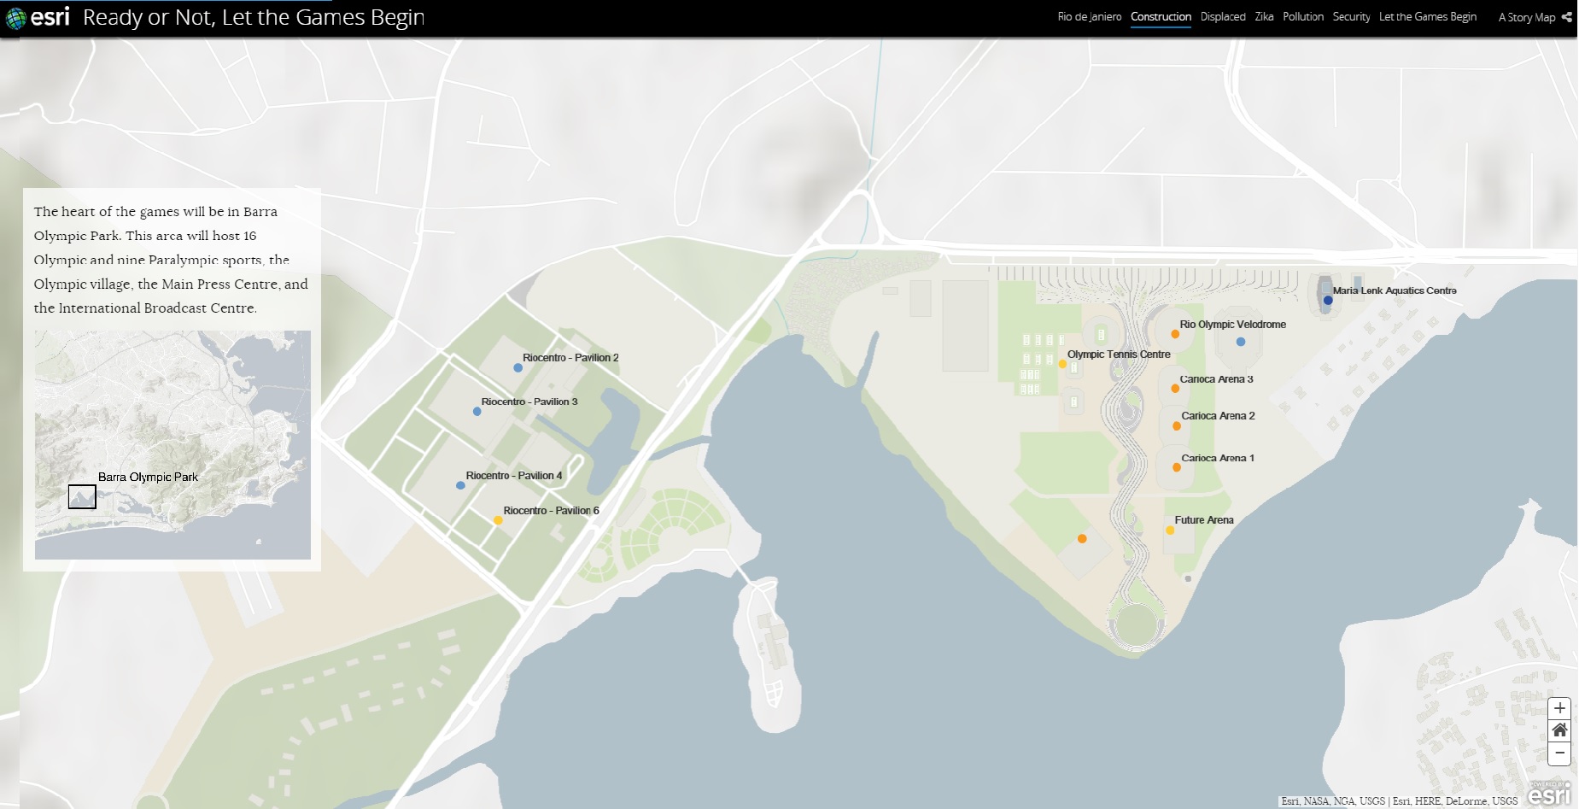
Task: Click the A Story Map link
Action: 1526,17
